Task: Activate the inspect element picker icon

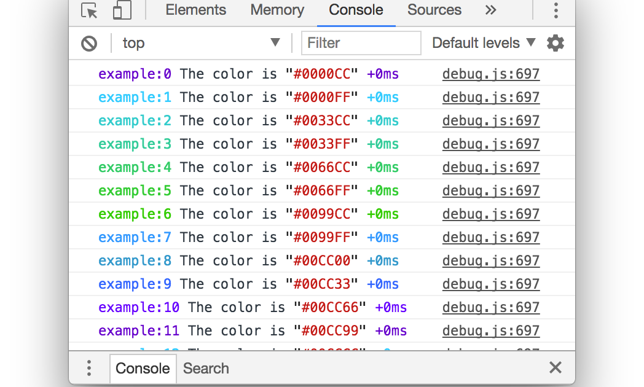Action: [x=90, y=10]
